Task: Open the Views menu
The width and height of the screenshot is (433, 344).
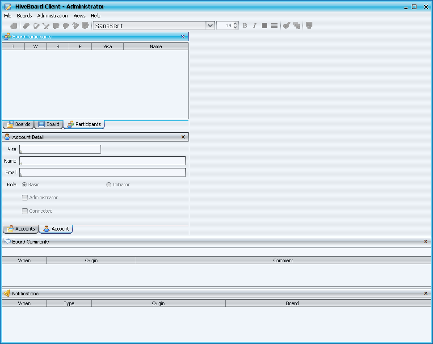Action: coord(79,16)
